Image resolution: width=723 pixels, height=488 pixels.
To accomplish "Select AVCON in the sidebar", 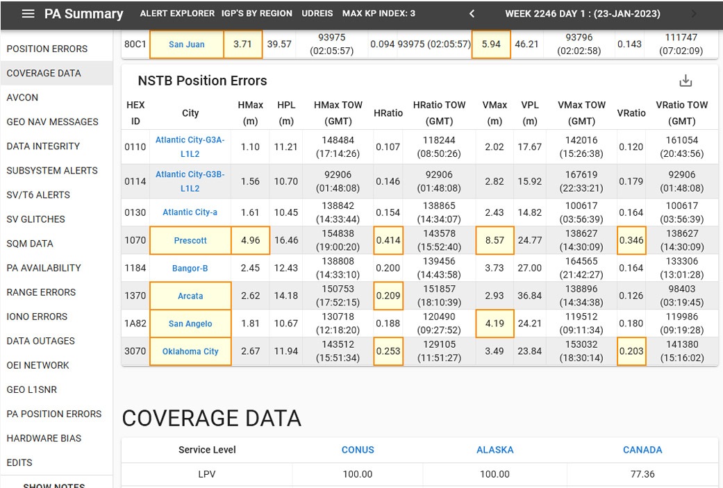I will (22, 97).
